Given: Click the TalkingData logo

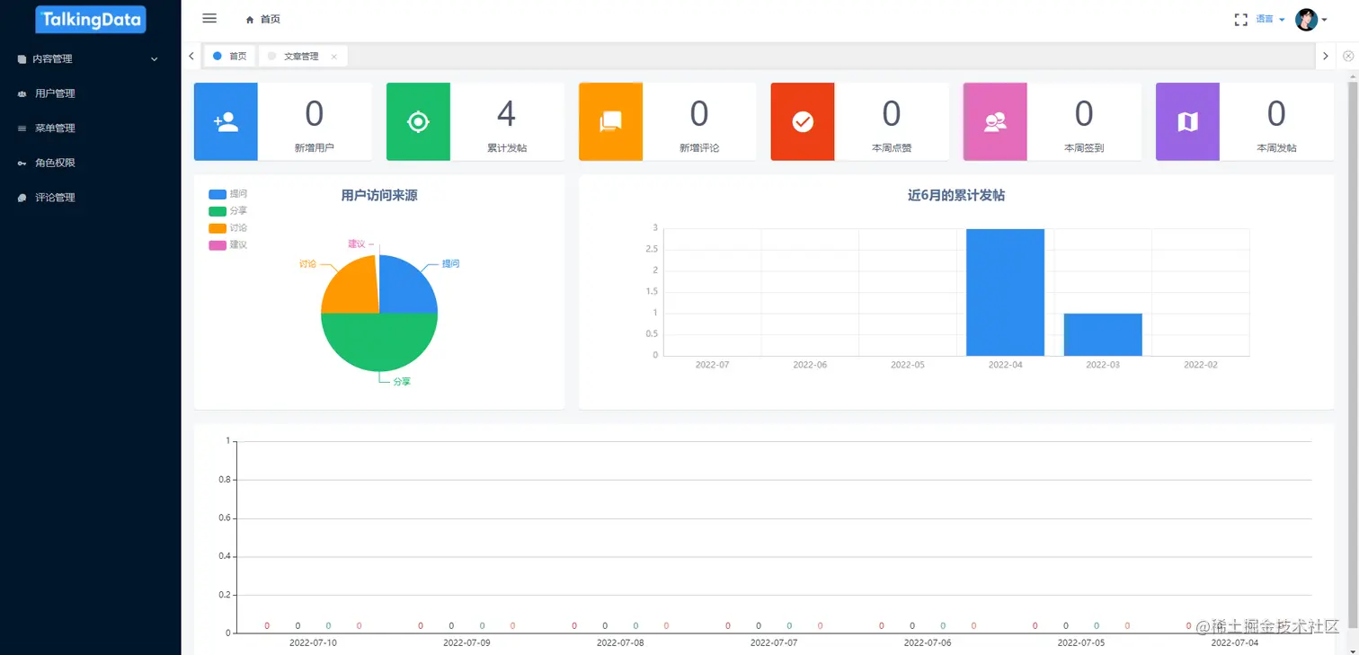Looking at the screenshot, I should coord(91,20).
